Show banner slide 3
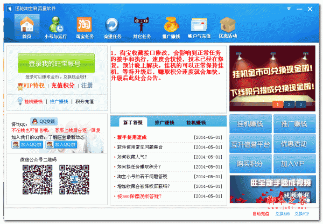323x224 pixels. pos(300,104)
